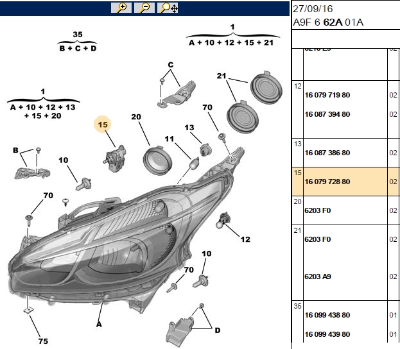Open part number 16 079 719 80
The width and height of the screenshot is (400, 349).
(x=327, y=95)
